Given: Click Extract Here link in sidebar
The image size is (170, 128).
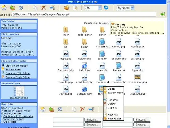Looking at the screenshot, I should pos(13,69).
